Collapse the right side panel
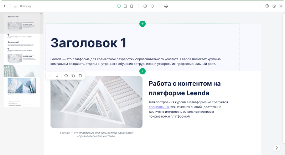 pyautogui.click(x=281, y=6)
